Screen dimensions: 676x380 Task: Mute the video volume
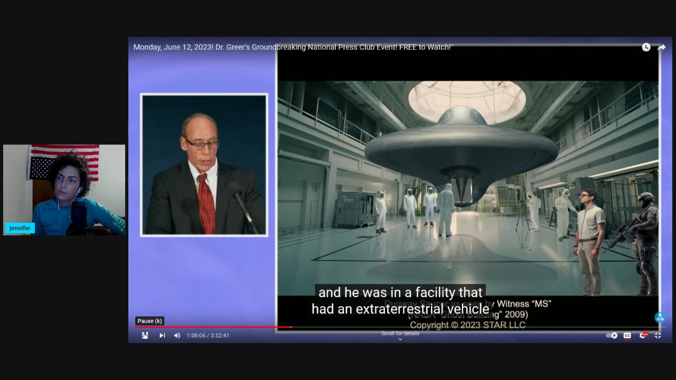click(x=177, y=335)
